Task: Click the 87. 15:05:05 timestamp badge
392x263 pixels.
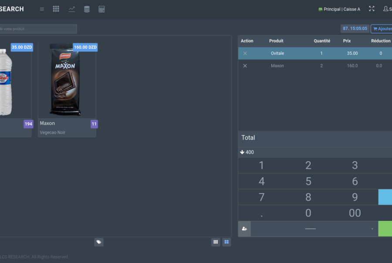Action: (x=355, y=28)
